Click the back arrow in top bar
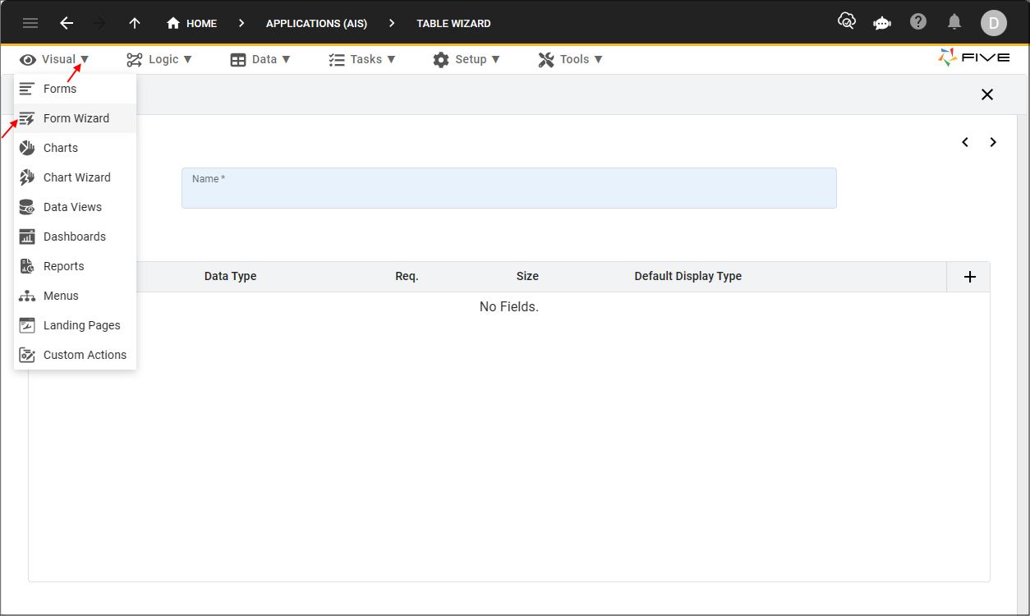 pyautogui.click(x=67, y=23)
